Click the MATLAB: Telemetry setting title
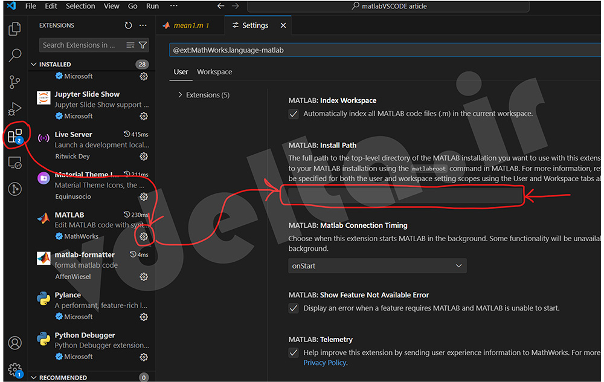 (321, 340)
